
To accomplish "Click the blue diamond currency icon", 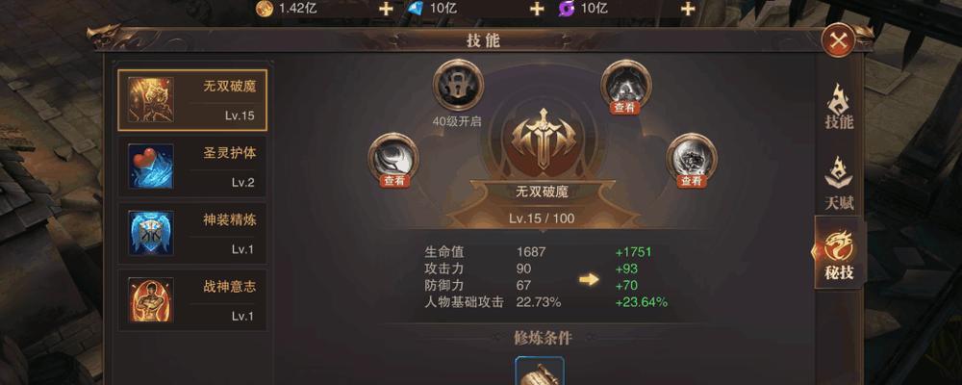I will (x=416, y=8).
